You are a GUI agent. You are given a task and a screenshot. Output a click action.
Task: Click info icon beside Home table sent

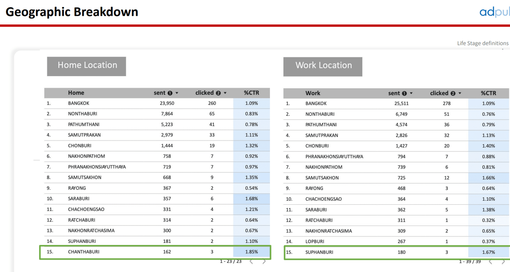(170, 93)
